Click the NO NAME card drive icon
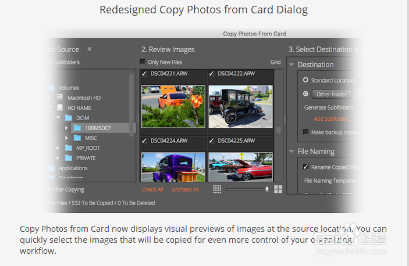This screenshot has height=266, width=409. [60, 107]
